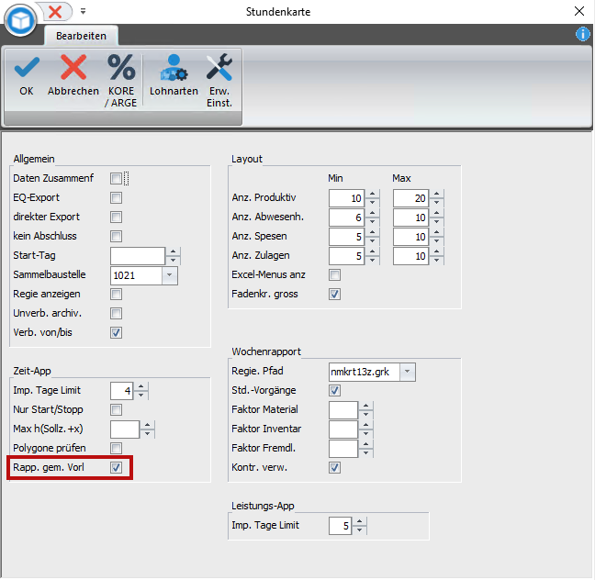This screenshot has height=580, width=595.
Task: Increase Leistungs-App Imp. Tage Limit
Action: pos(359,521)
